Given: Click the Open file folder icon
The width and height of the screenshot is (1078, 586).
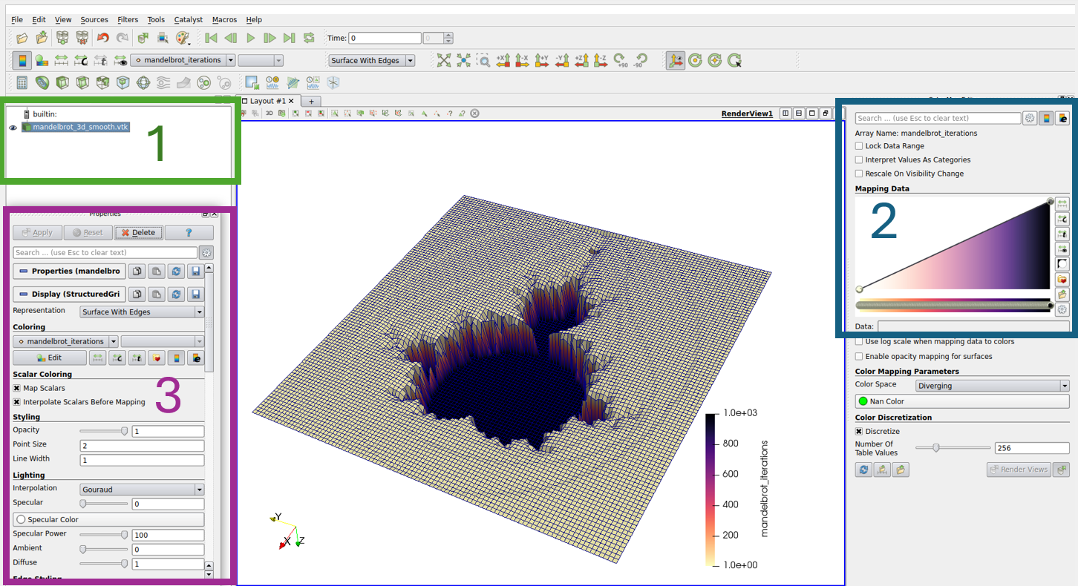Looking at the screenshot, I should pos(22,38).
